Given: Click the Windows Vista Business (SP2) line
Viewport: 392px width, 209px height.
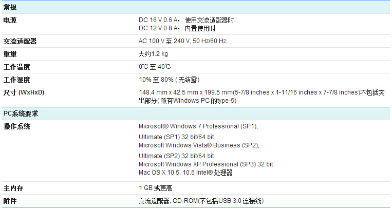Looking at the screenshot, I should coord(199,145).
